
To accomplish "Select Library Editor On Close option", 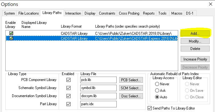I will [187, 97].
